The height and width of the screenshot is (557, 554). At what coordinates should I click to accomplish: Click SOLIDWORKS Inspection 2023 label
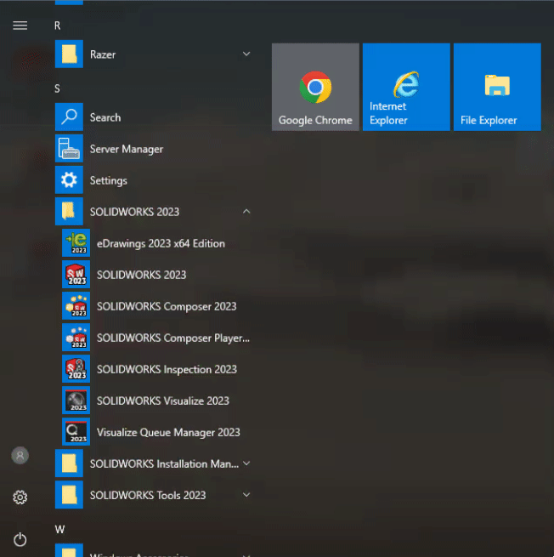pos(167,369)
